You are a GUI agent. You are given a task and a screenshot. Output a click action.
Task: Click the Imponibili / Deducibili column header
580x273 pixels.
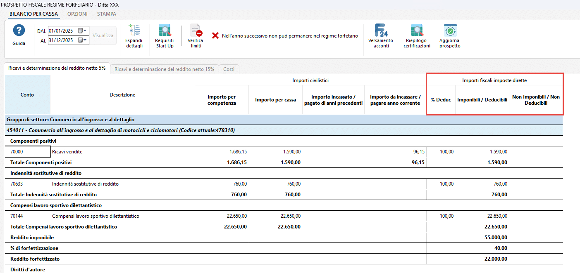482,100
